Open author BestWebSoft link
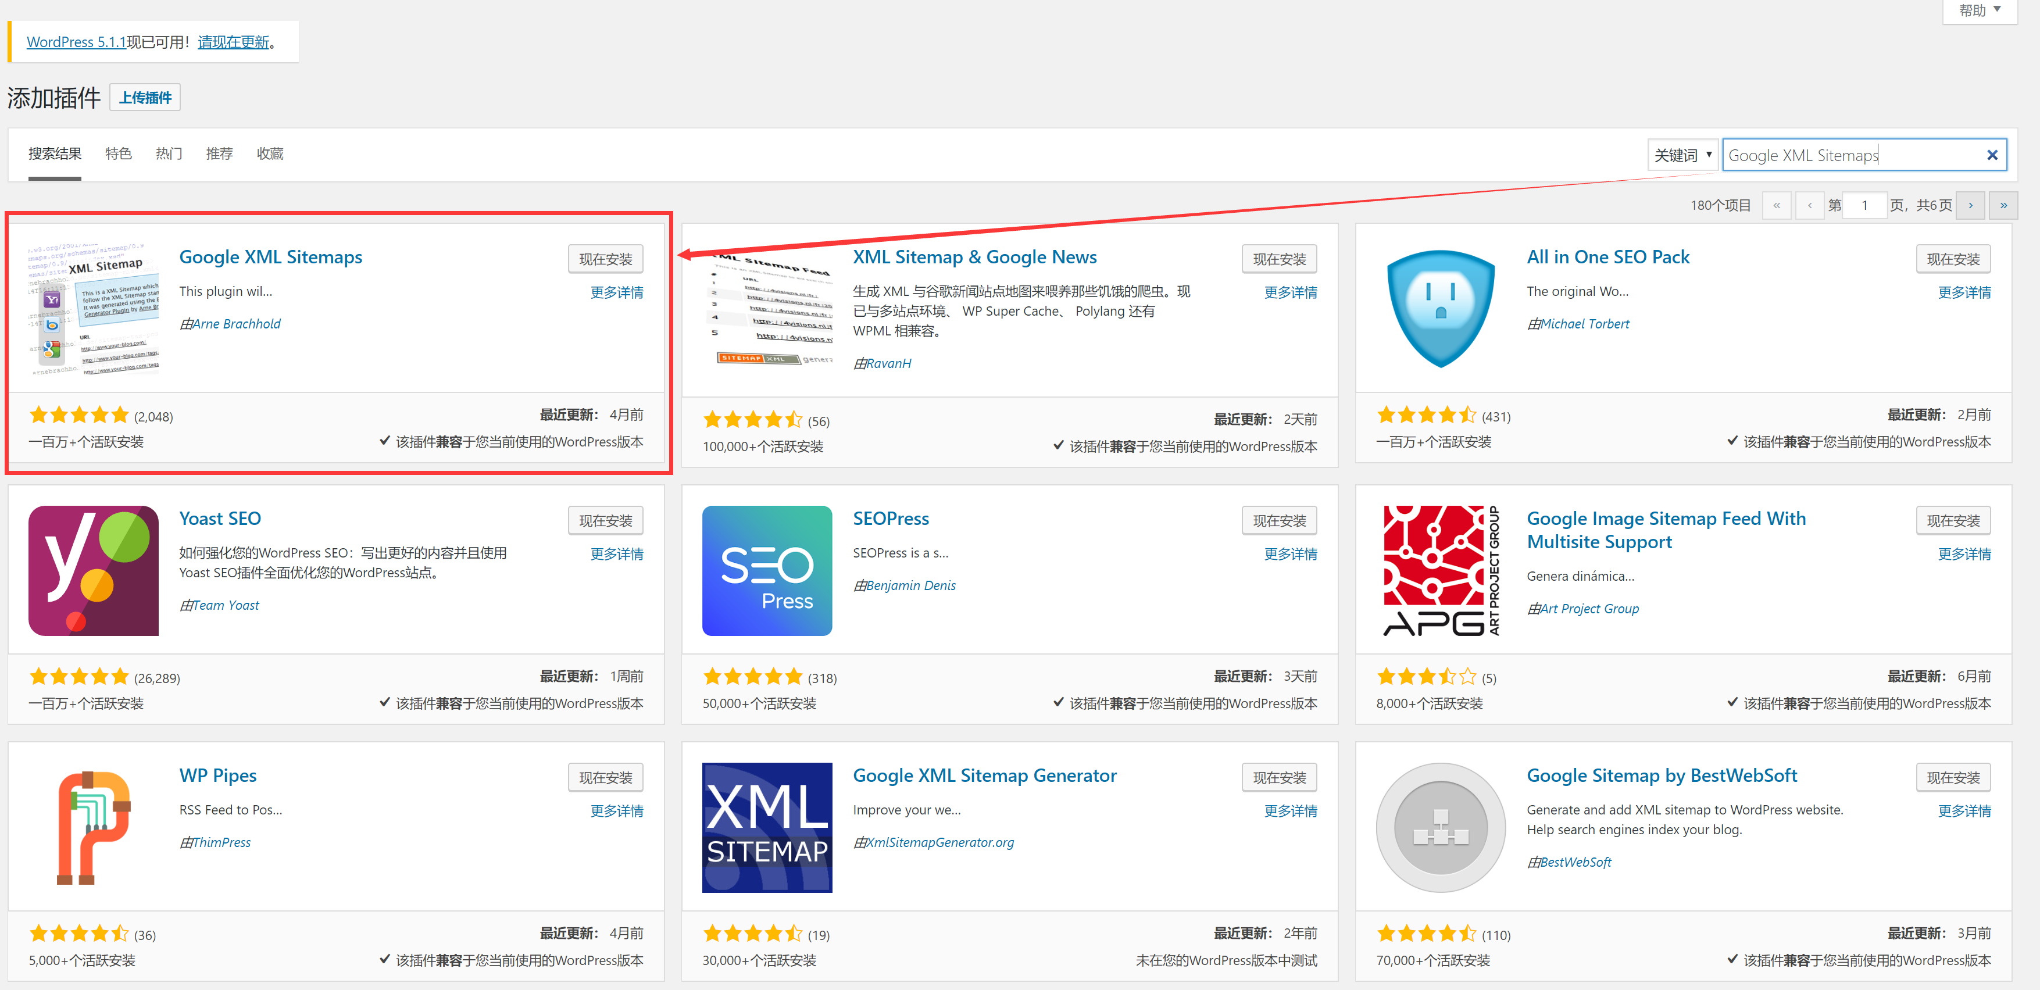Viewport: 2040px width, 990px height. pos(1575,862)
